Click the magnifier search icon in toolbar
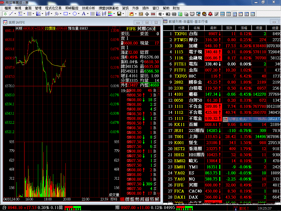The width and height of the screenshot is (281, 211). tap(198, 14)
